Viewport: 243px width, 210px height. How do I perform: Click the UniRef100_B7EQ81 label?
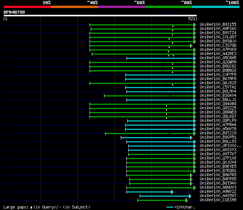coord(218,171)
